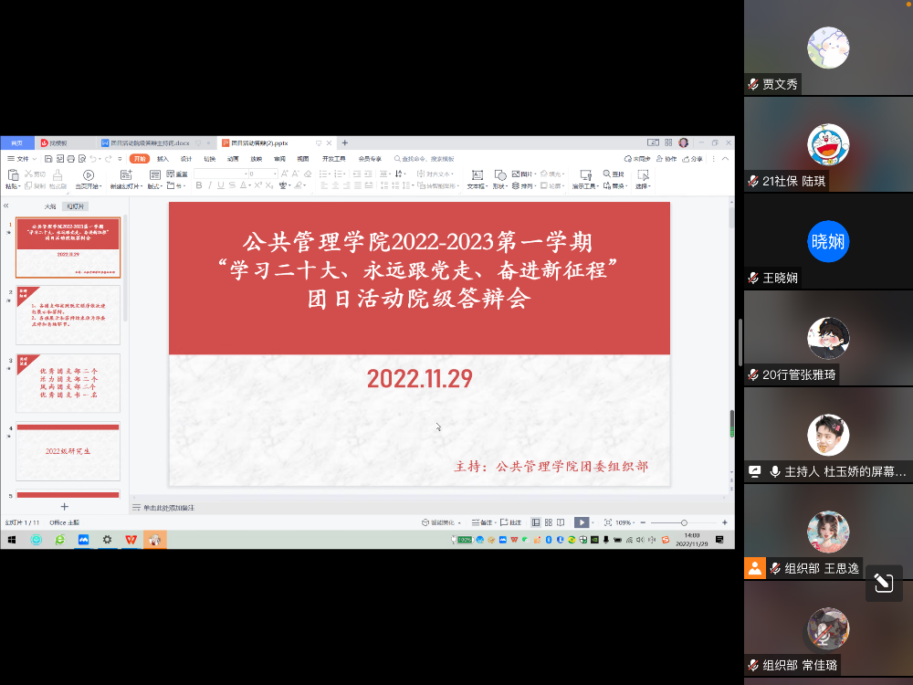Viewport: 913px width, 685px height.
Task: Toggle the 备注 notes pane in status bar
Action: point(486,522)
